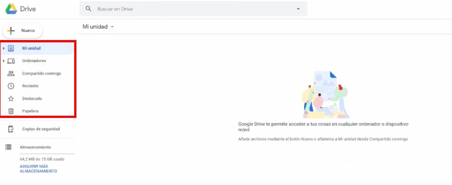Screen dimensions: 452x185
Task: Click the Copias de seguridad icon
Action: (11, 129)
